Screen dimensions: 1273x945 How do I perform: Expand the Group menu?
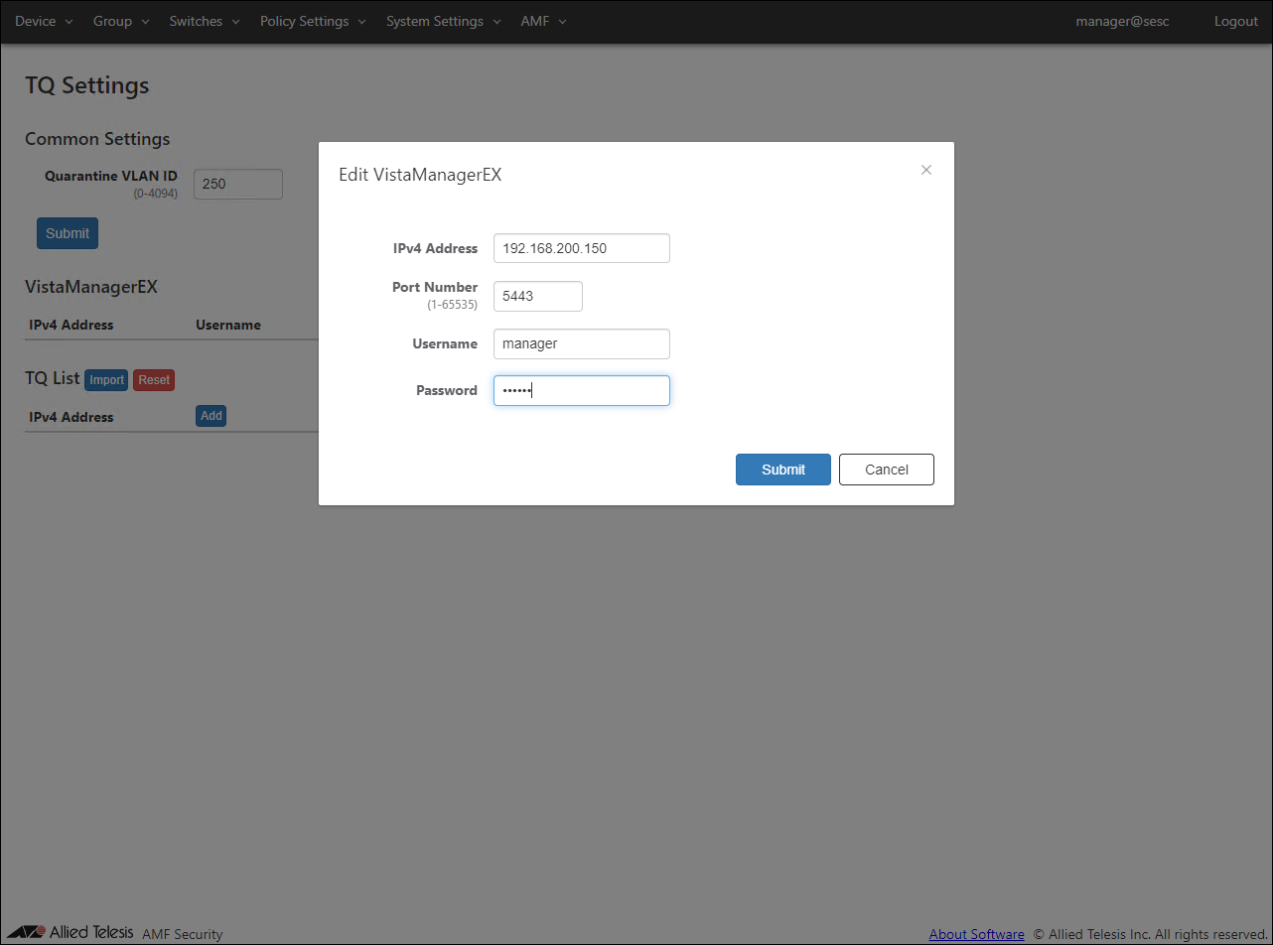coord(121,21)
